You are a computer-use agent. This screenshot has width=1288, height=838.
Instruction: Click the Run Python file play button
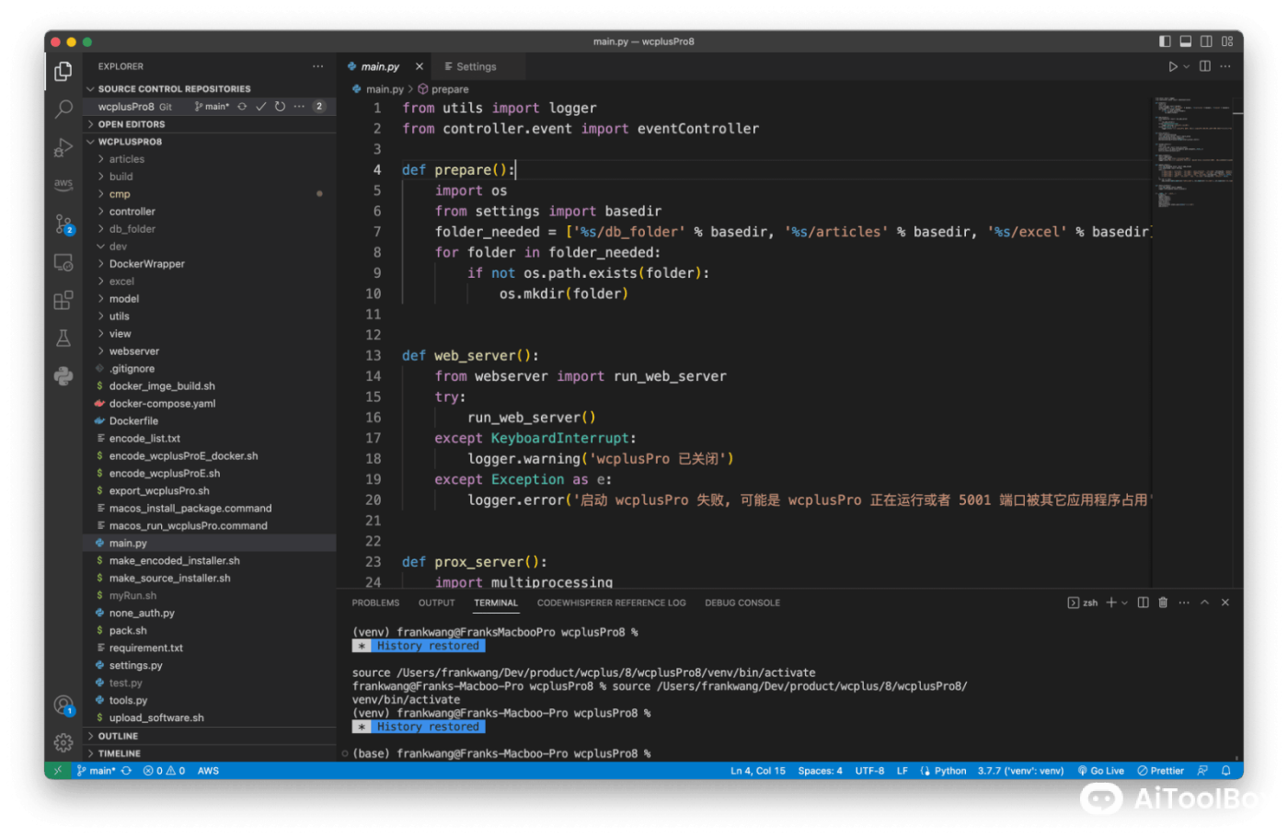pos(1172,66)
